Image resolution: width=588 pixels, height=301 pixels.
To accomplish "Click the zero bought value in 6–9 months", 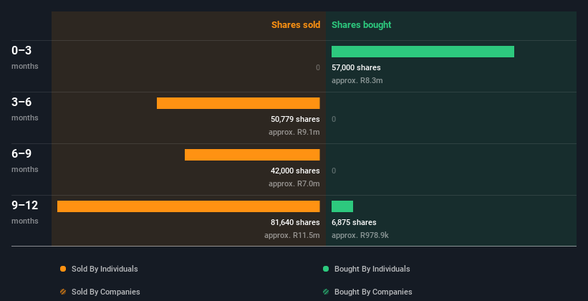I will (334, 171).
